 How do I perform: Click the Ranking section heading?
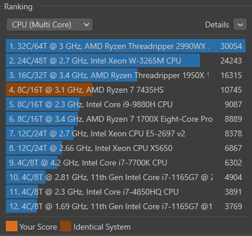(18, 7)
